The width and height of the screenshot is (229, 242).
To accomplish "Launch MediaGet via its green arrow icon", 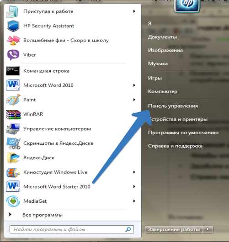I will [13, 201].
